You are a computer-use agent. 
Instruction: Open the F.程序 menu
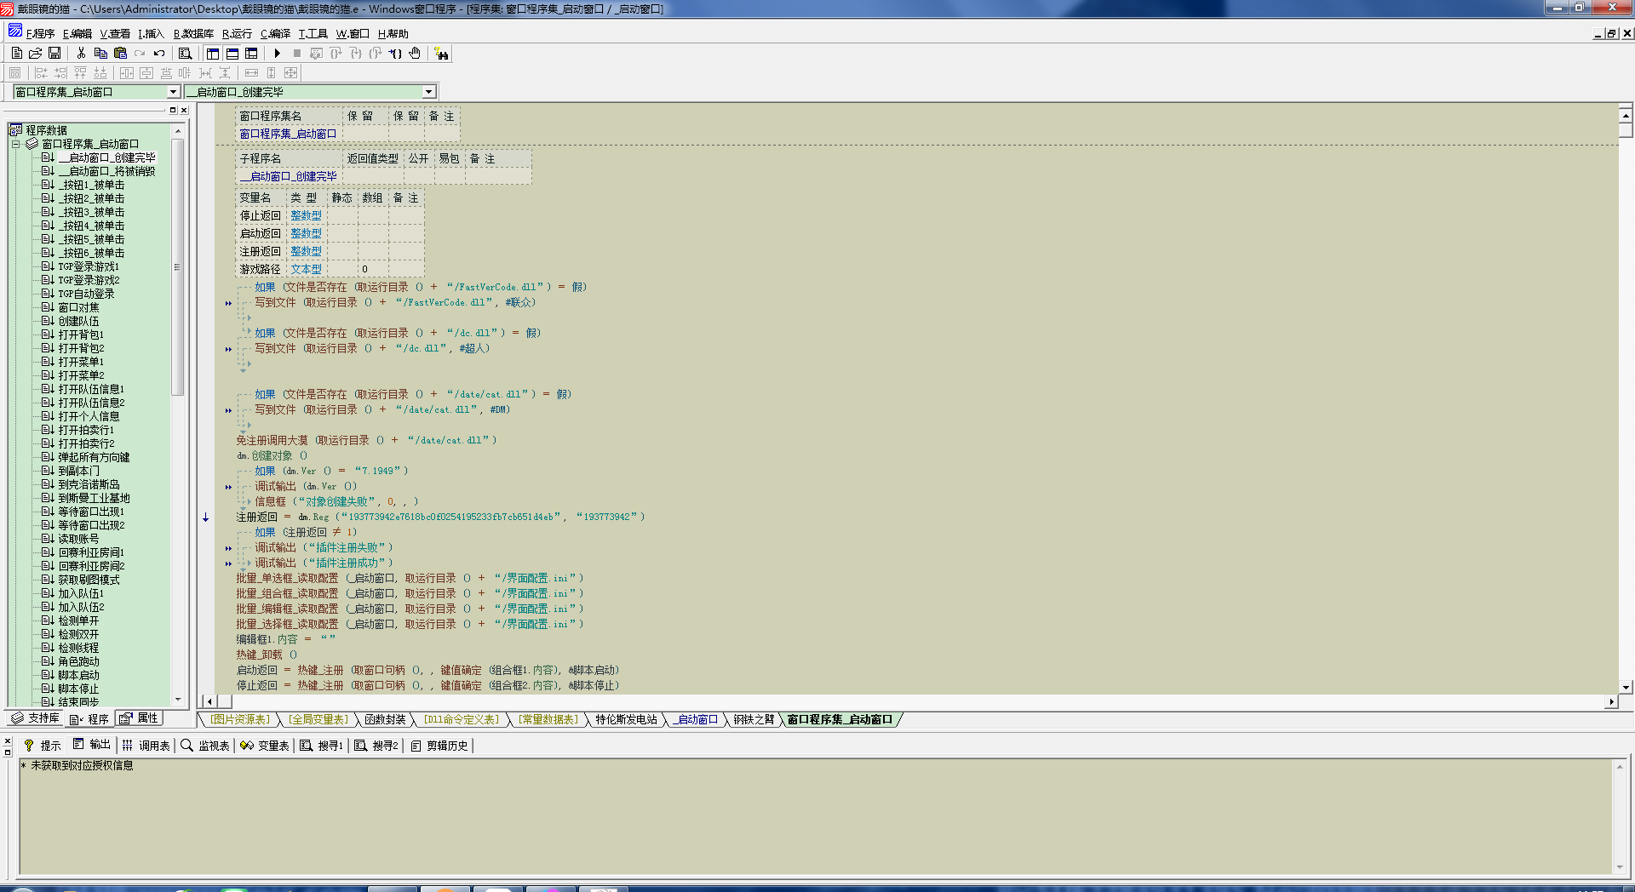pyautogui.click(x=40, y=34)
